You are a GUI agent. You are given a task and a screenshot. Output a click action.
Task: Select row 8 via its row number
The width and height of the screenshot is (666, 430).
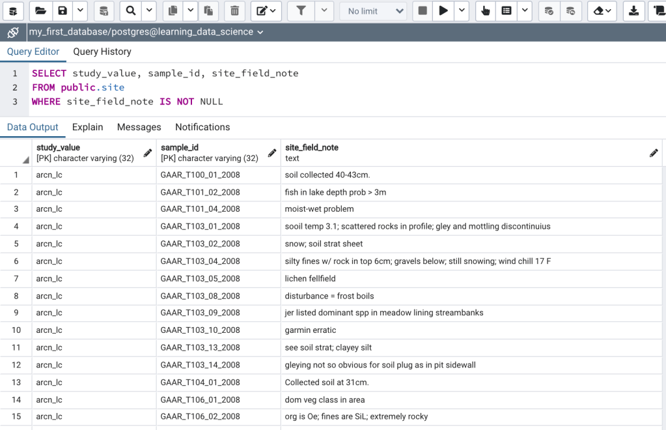16,296
